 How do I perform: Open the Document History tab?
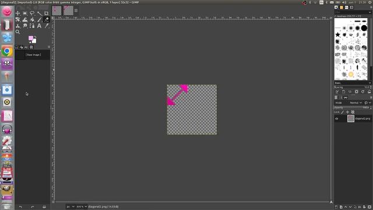351,8
